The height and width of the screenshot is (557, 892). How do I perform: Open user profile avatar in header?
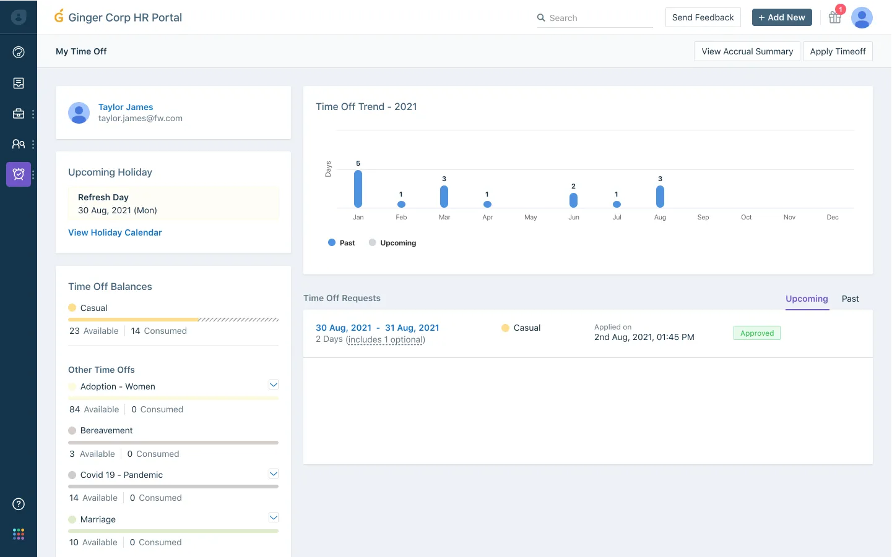(x=862, y=17)
